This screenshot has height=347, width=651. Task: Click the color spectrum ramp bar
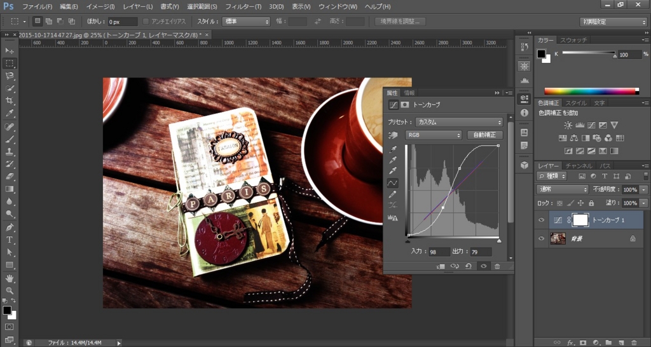coord(591,91)
